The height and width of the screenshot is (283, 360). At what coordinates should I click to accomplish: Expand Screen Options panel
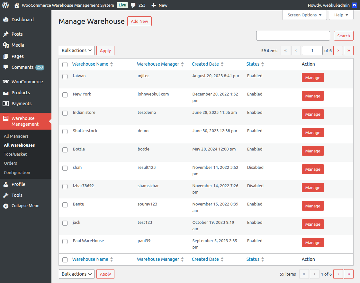coord(304,15)
